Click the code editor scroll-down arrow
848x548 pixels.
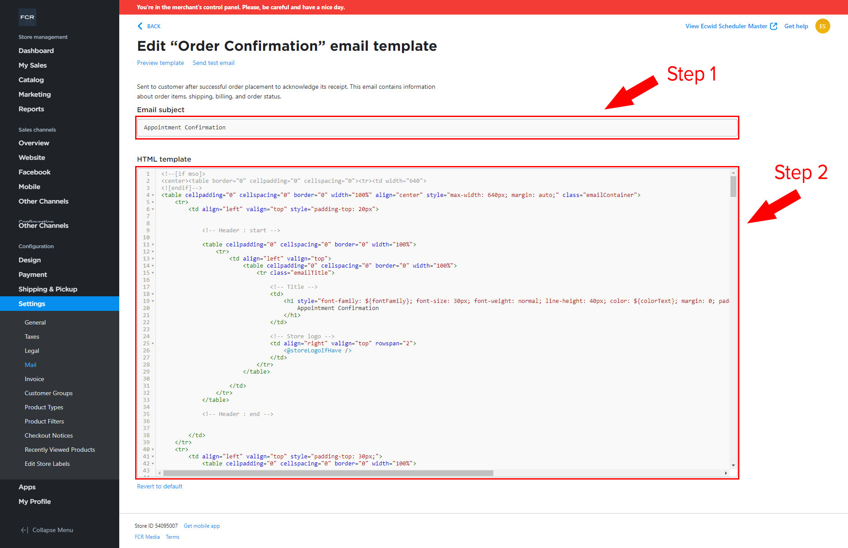(x=733, y=465)
